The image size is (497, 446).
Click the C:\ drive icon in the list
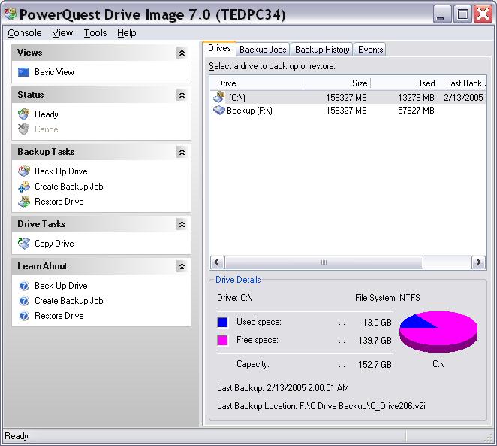[219, 97]
